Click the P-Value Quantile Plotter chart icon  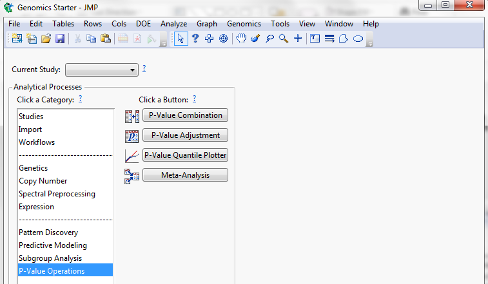tap(132, 156)
